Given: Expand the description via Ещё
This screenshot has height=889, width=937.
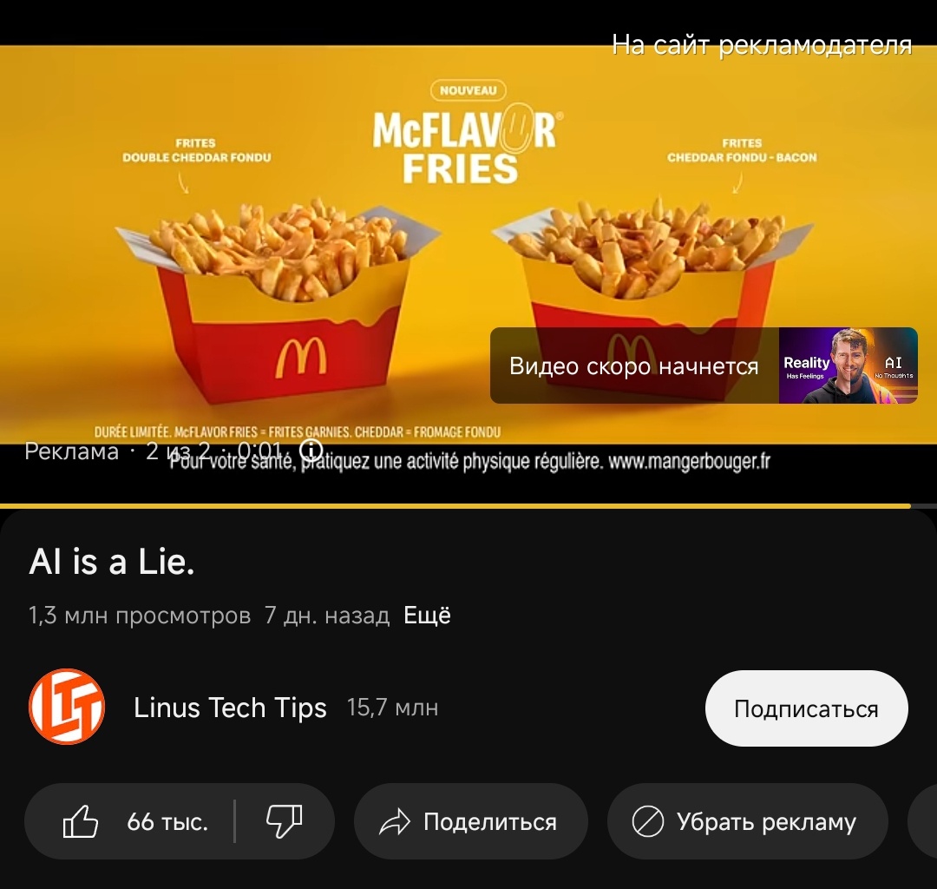Looking at the screenshot, I should pyautogui.click(x=427, y=616).
